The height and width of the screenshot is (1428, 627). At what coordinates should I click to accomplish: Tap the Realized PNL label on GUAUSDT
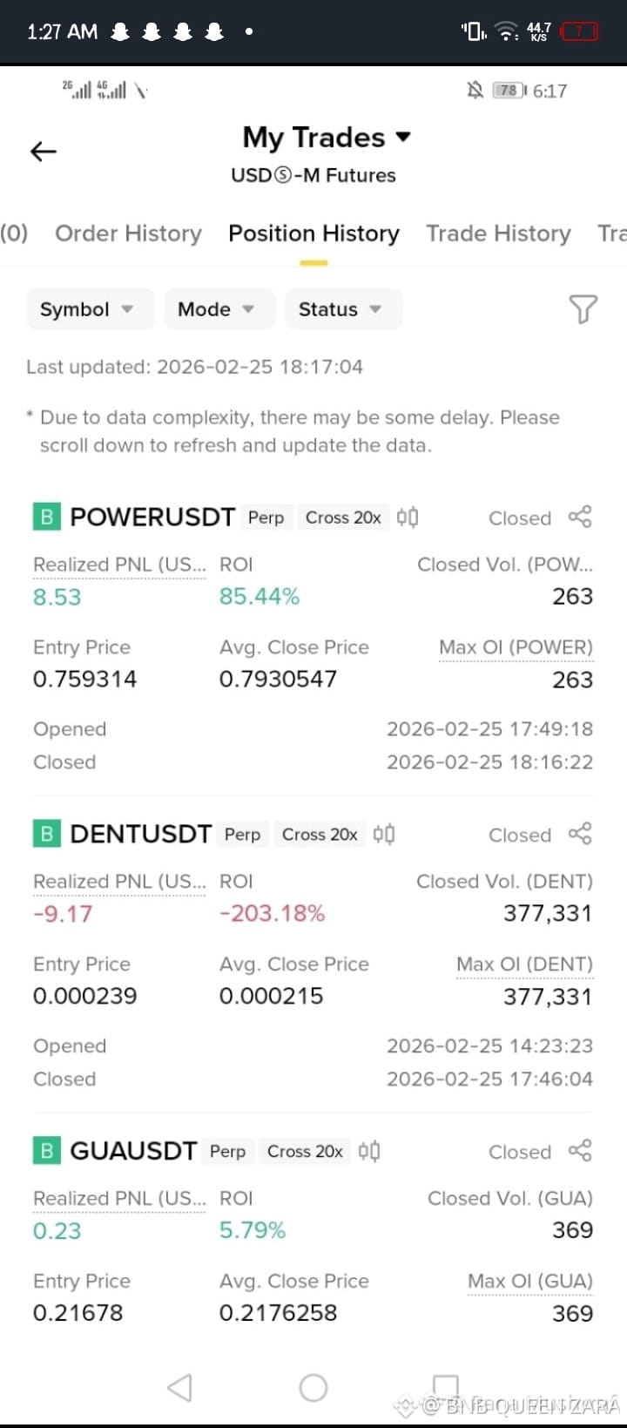119,1199
